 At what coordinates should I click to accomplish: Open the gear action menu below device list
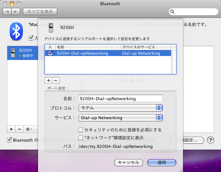[x=29, y=129]
